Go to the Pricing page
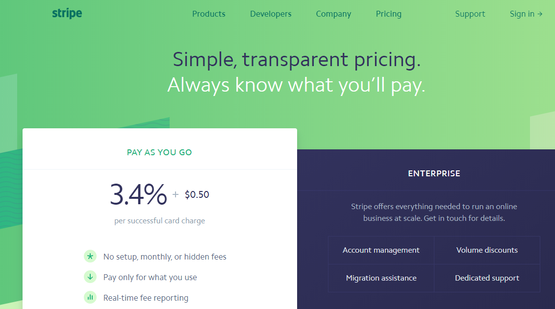 [x=389, y=14]
